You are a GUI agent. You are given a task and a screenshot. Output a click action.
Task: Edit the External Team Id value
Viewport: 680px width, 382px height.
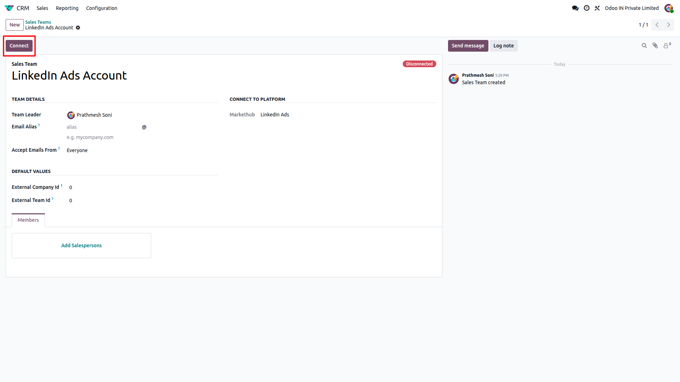tap(143, 201)
